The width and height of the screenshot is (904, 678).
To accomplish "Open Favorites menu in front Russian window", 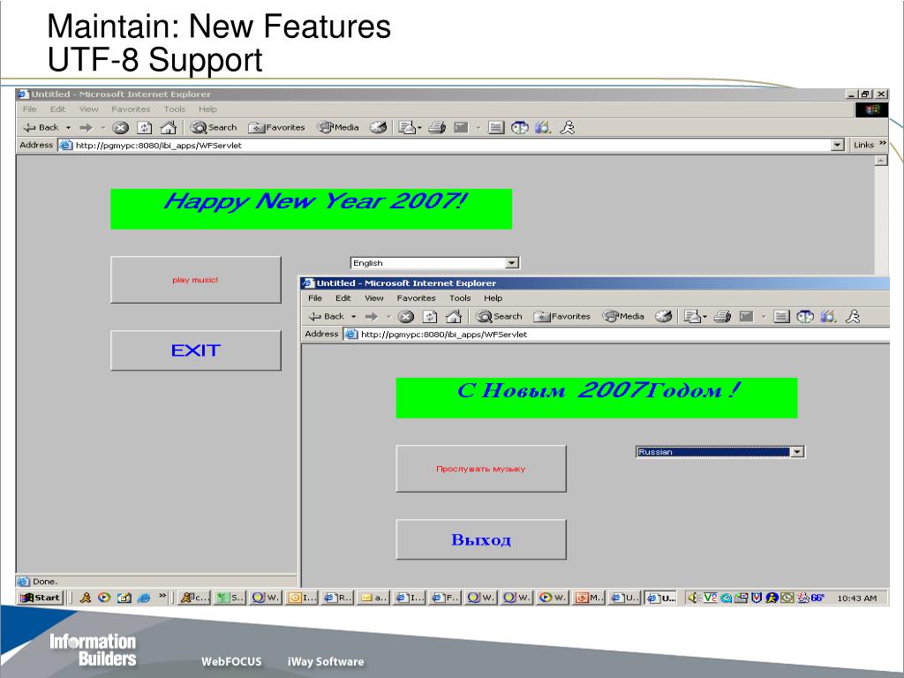I will [x=416, y=298].
